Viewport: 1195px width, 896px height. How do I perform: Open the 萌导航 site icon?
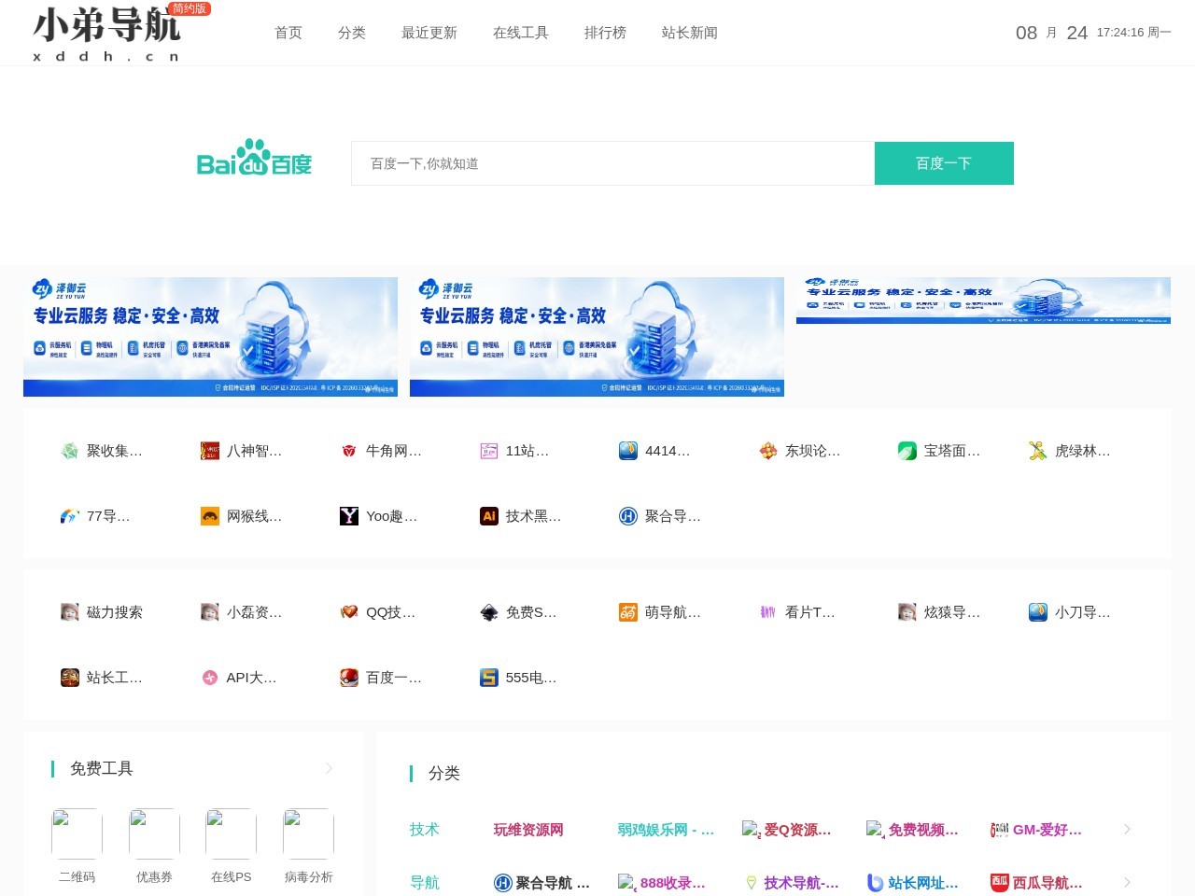coord(628,612)
